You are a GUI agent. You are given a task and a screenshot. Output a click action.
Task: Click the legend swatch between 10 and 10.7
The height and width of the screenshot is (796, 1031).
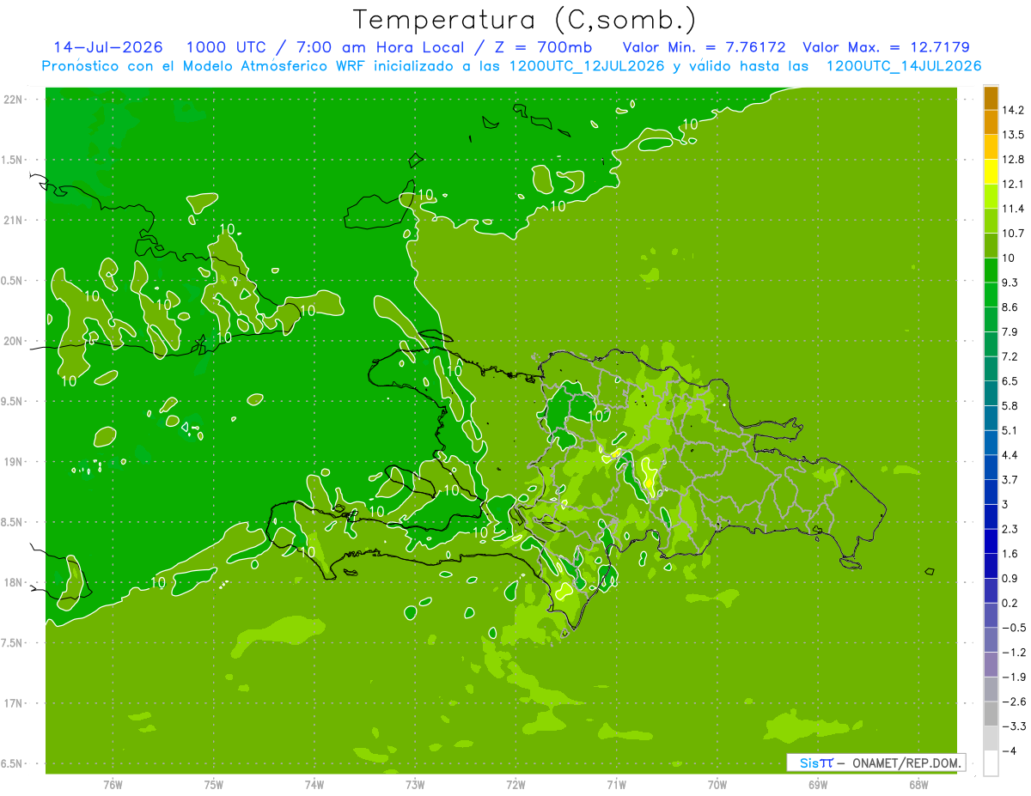991,246
